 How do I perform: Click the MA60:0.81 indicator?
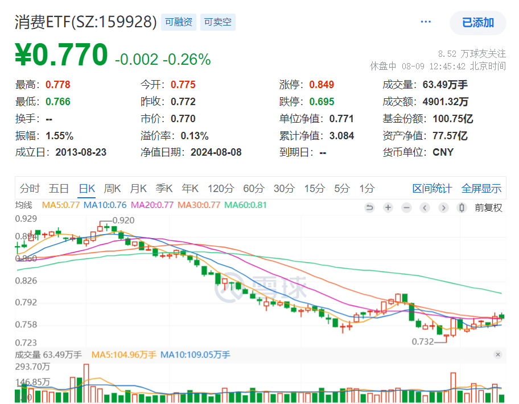coord(246,205)
